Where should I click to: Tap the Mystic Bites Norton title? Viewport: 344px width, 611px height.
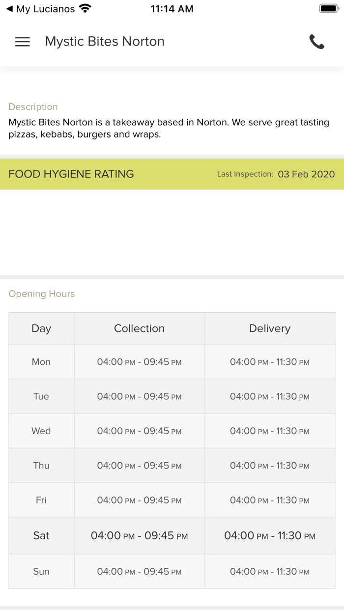tap(105, 42)
